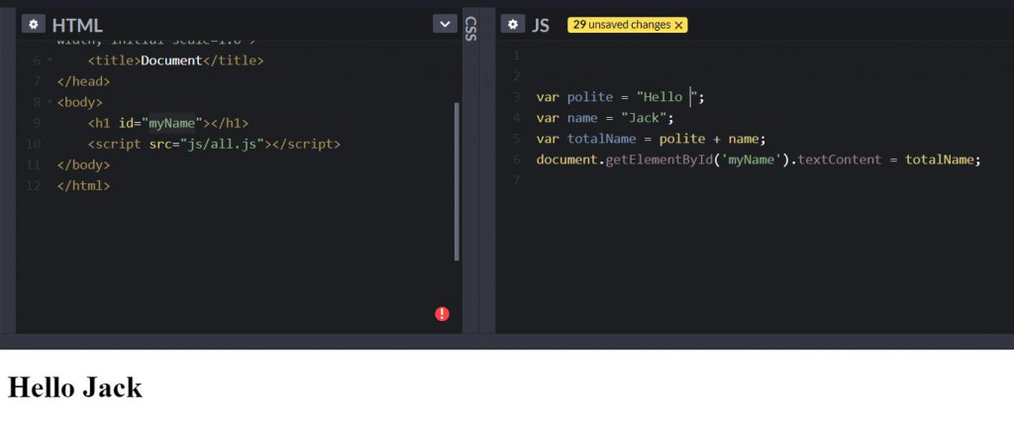Image resolution: width=1014 pixels, height=438 pixels.
Task: Click the var name = "Jack" line
Action: (605, 118)
